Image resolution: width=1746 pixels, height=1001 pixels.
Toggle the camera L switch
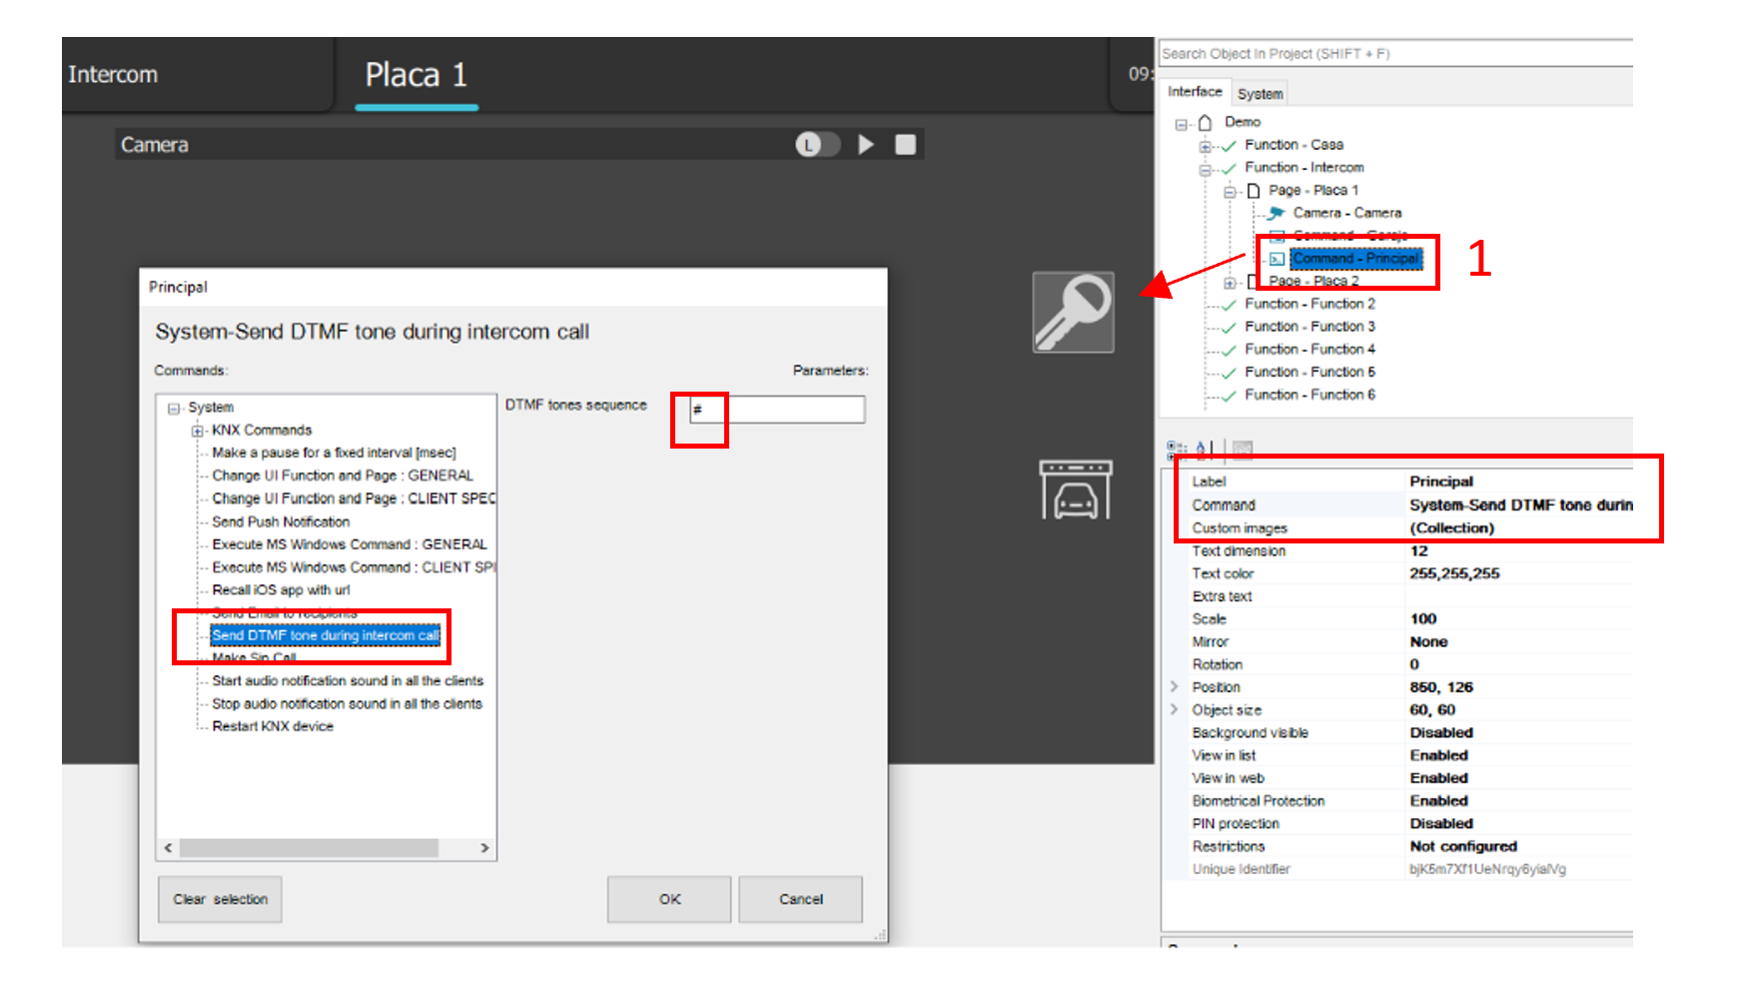(x=816, y=145)
